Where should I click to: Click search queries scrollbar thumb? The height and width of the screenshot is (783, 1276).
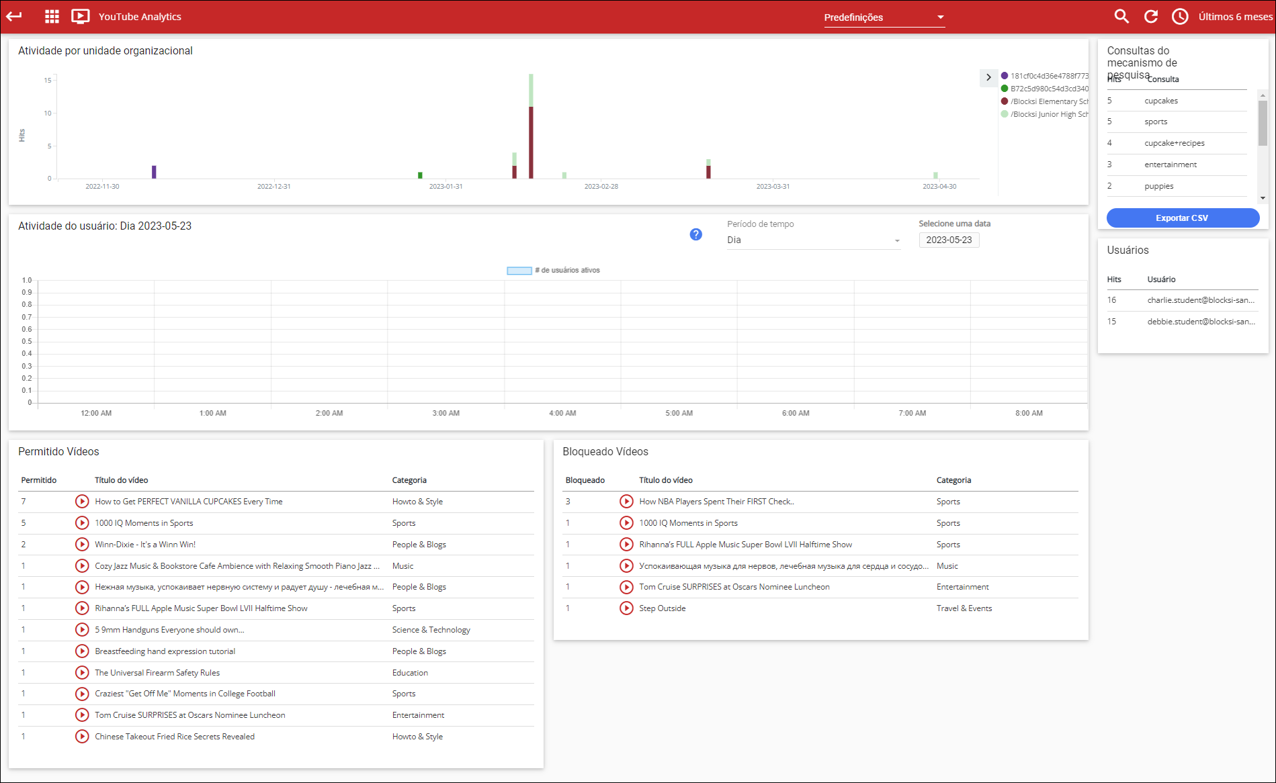coord(1263,123)
